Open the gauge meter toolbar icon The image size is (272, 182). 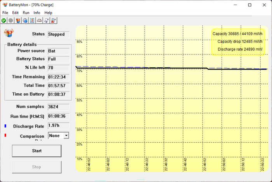[39, 21]
